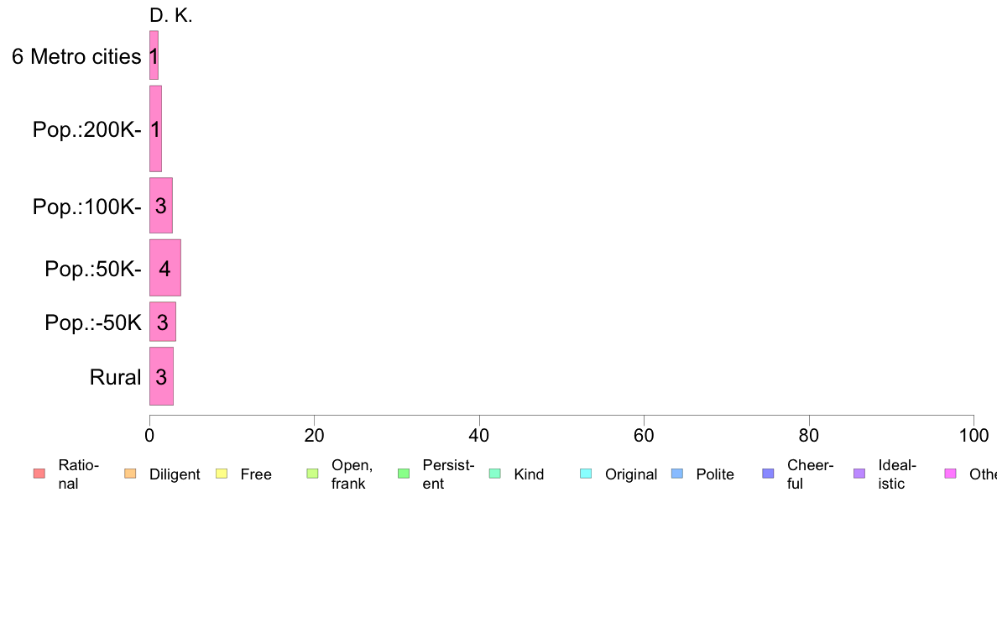Click the Cheerful legend swatch
Image resolution: width=997 pixels, height=618 pixels.
768,474
